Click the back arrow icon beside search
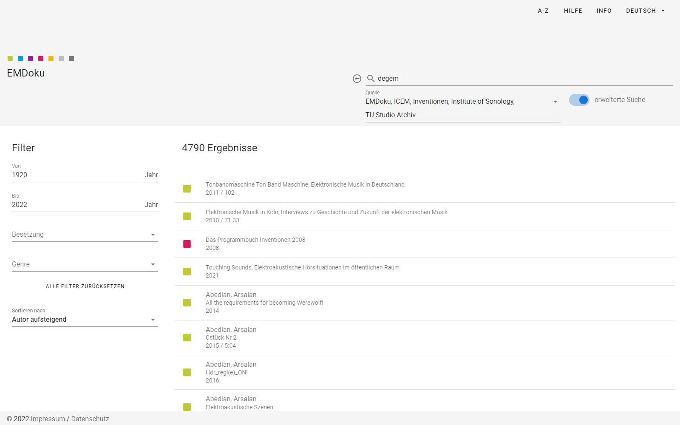This screenshot has height=425, width=680. tap(357, 79)
